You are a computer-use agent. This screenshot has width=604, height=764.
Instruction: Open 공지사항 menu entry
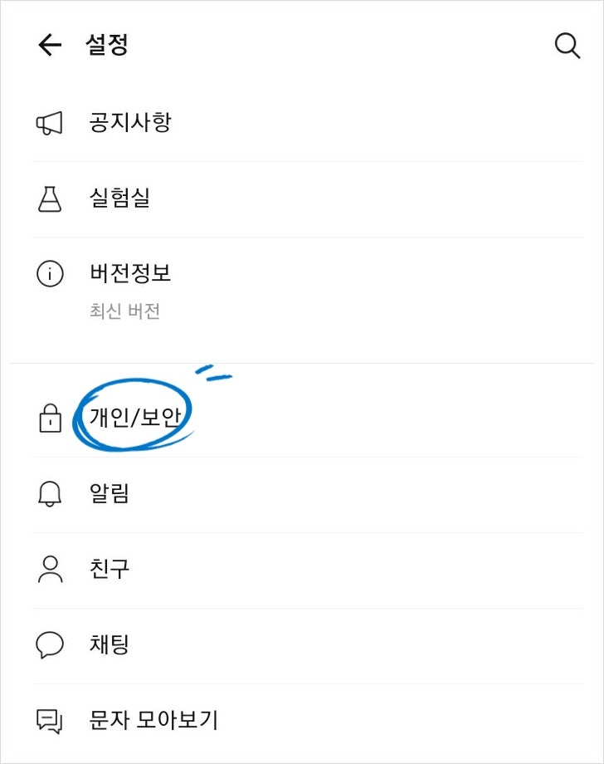[x=308, y=123]
